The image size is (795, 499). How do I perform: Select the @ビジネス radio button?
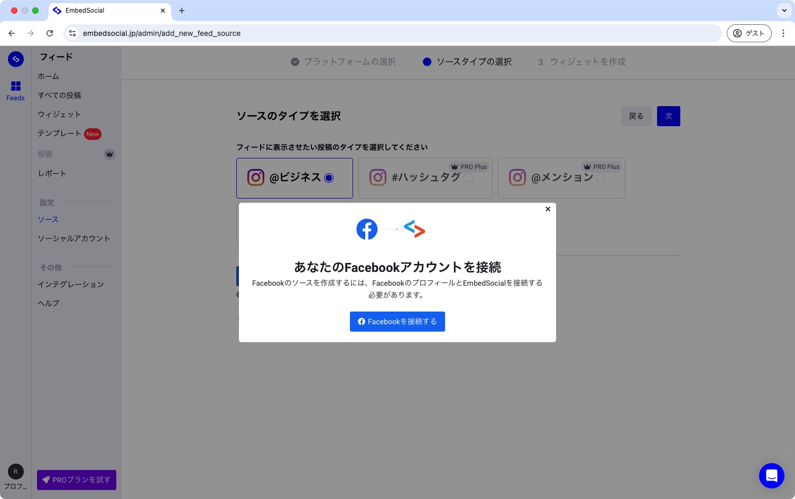[x=329, y=178]
